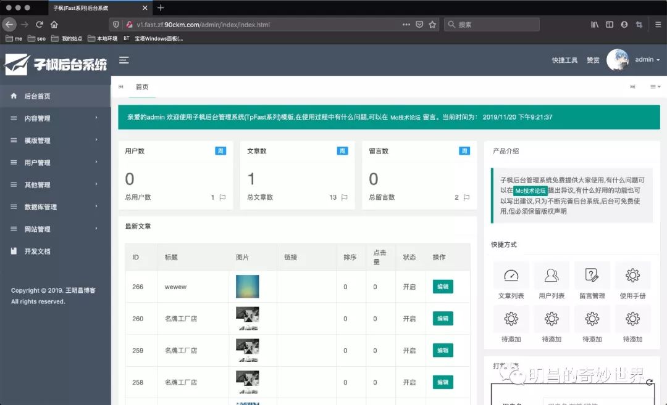The height and width of the screenshot is (405, 667).
Task: Click 编辑 button for article wewew
Action: [x=442, y=286]
